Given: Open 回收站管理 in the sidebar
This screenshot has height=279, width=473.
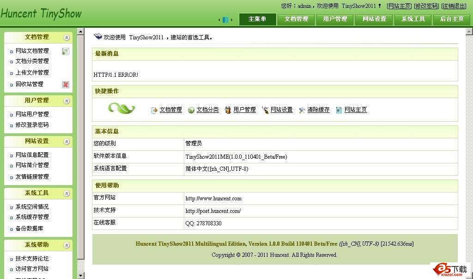Looking at the screenshot, I should click(x=29, y=84).
